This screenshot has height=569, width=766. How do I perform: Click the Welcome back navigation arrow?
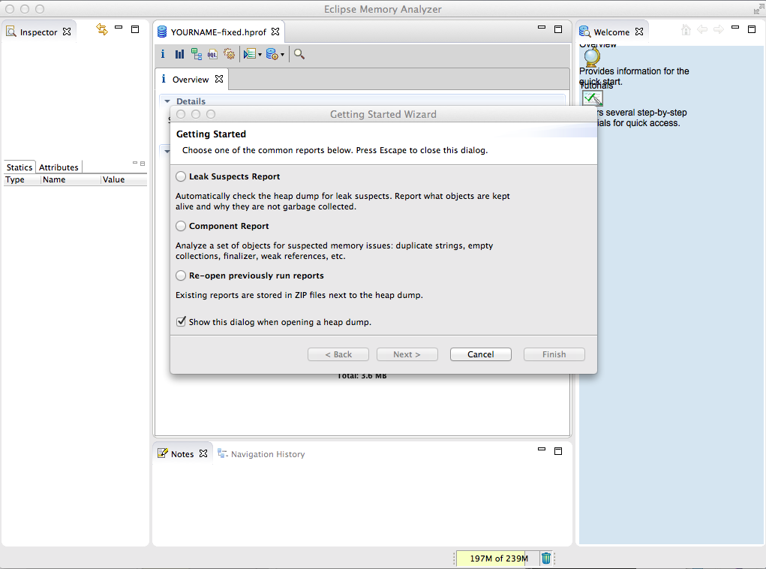coord(702,30)
